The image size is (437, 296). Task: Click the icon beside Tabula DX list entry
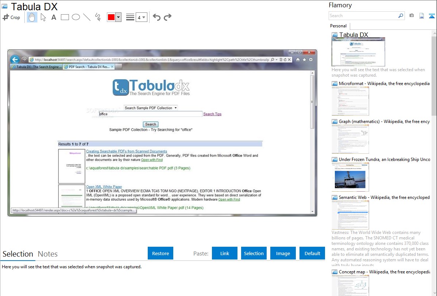point(334,35)
